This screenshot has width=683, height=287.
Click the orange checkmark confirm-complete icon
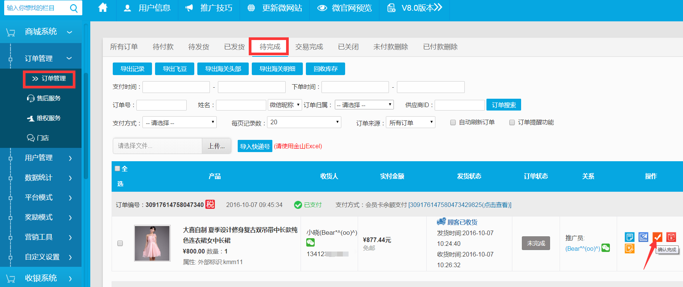657,237
